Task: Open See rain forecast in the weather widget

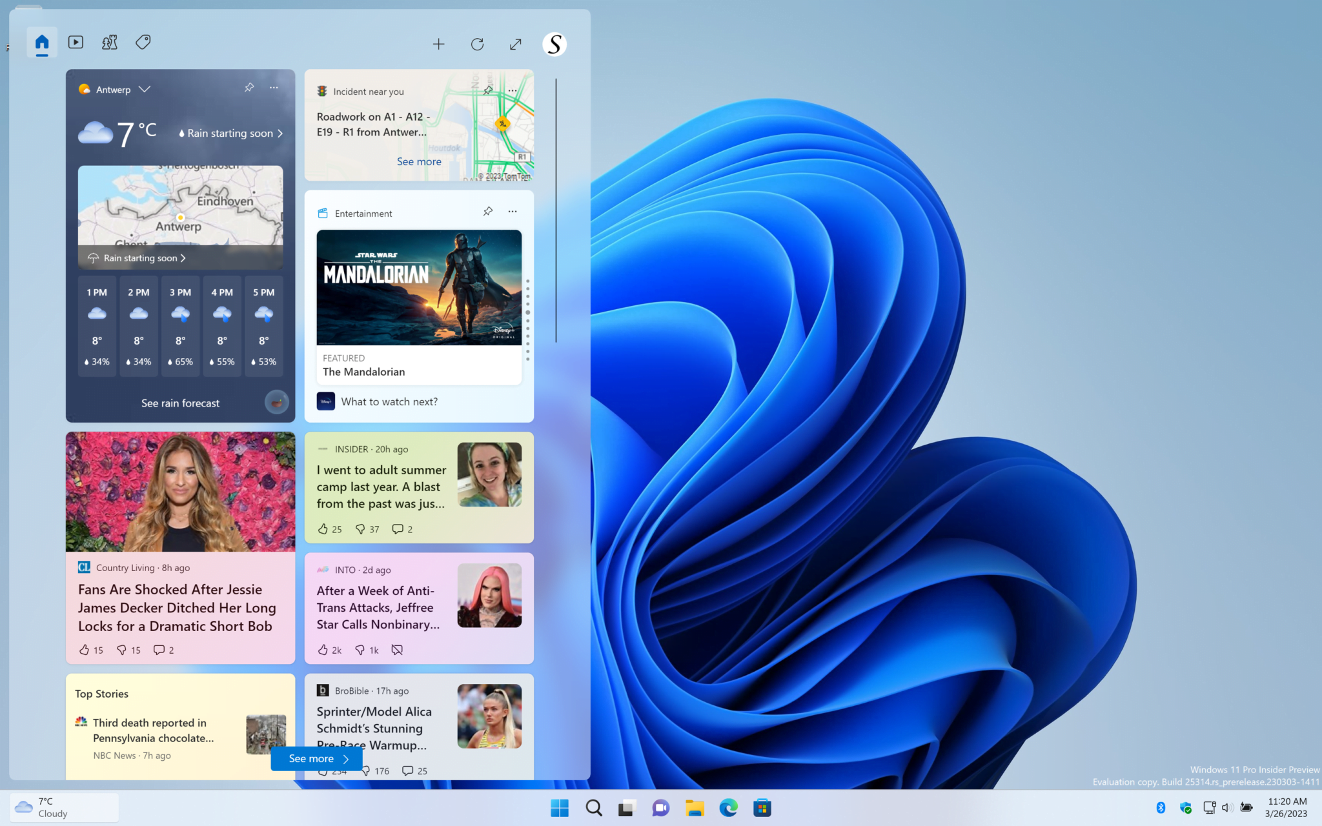Action: coord(180,403)
